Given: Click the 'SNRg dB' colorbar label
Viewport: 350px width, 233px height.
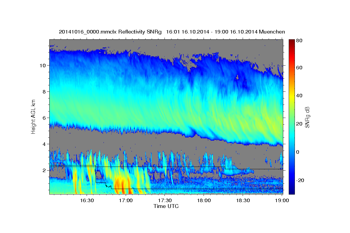Looking at the screenshot, I should pyautogui.click(x=307, y=117).
